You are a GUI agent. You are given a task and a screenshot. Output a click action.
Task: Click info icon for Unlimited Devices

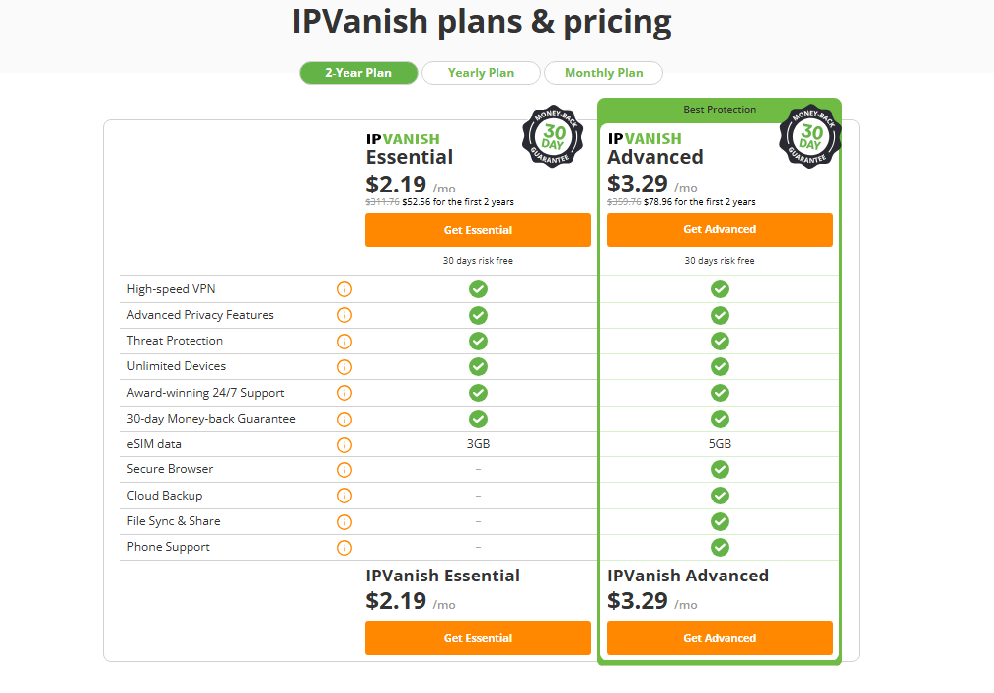pos(344,367)
